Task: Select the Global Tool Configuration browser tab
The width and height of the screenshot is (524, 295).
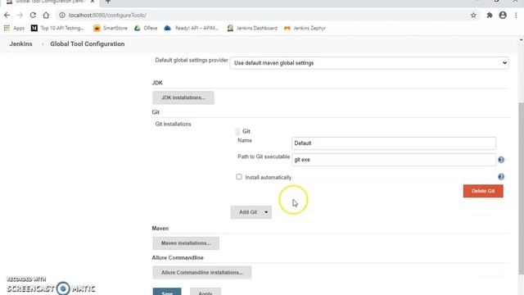Action: pos(50,2)
